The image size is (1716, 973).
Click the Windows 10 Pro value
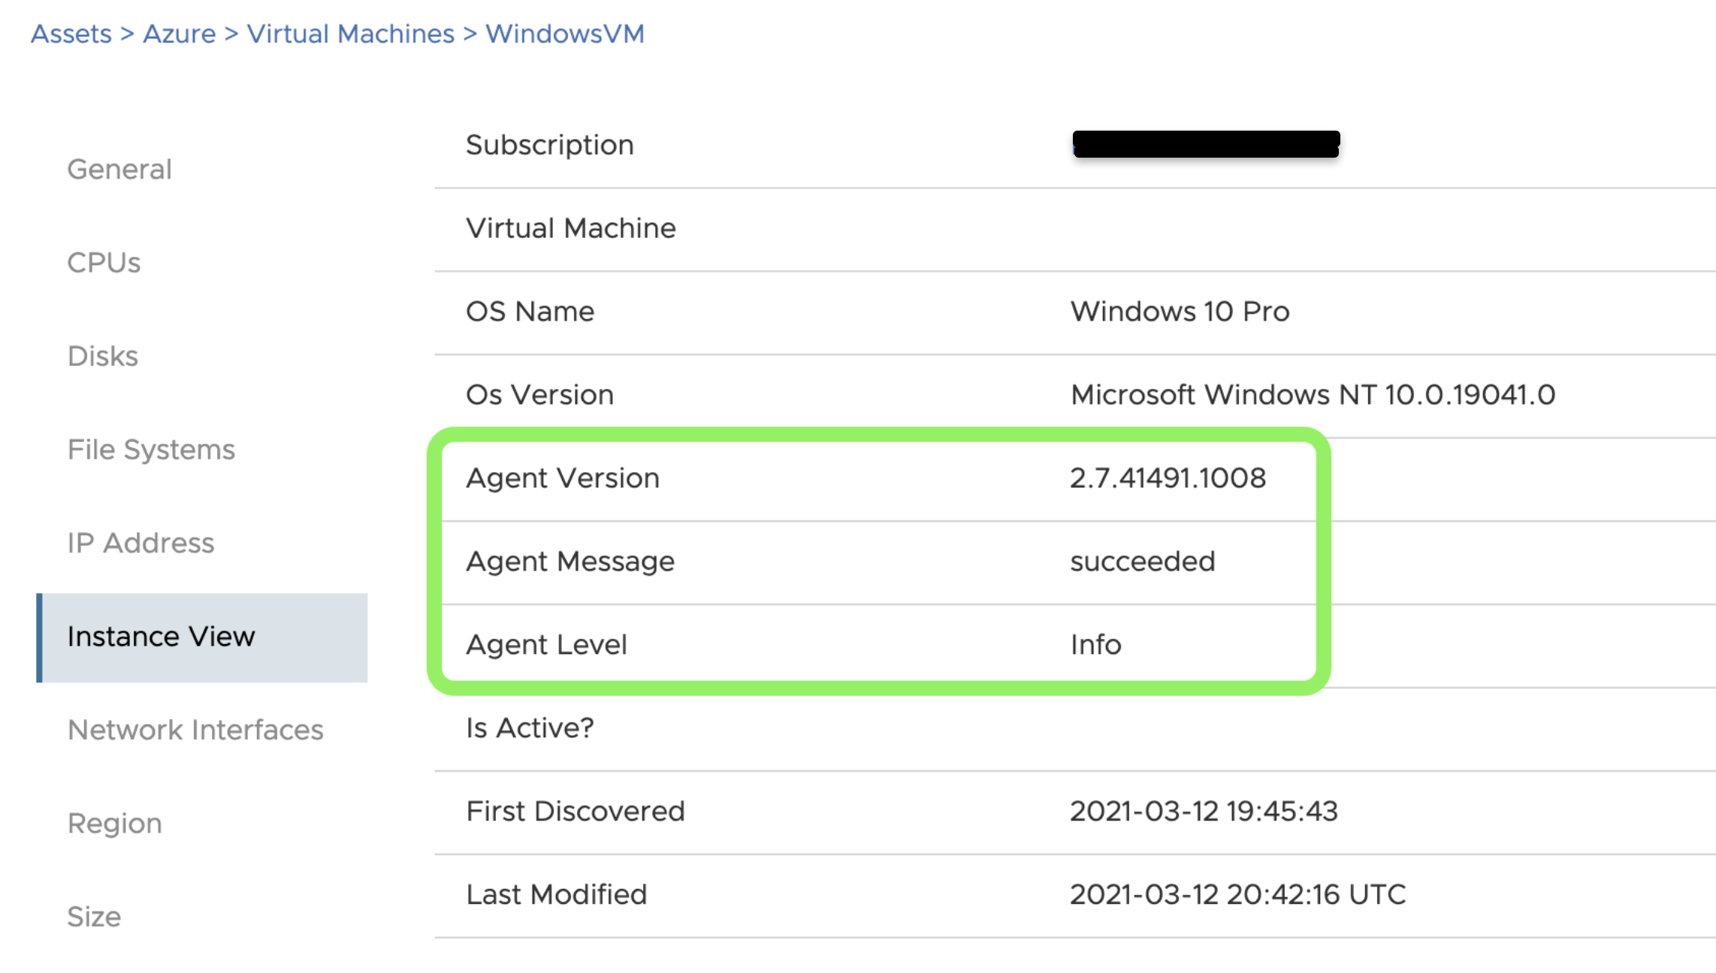click(x=1180, y=312)
